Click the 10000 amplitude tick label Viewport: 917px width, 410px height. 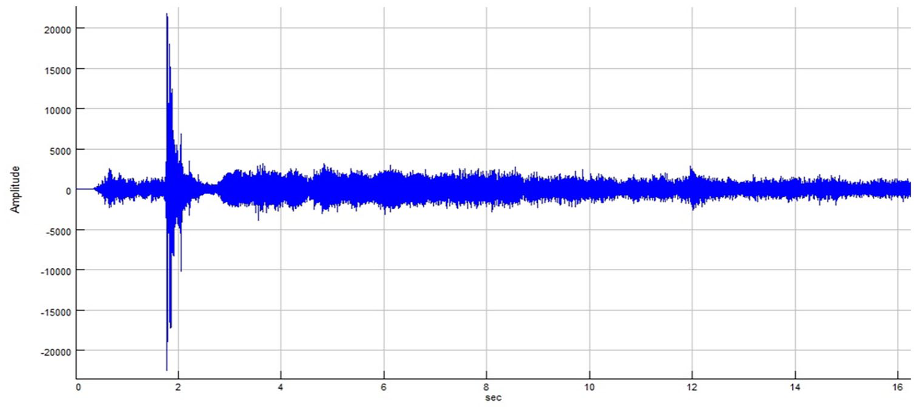pos(57,110)
